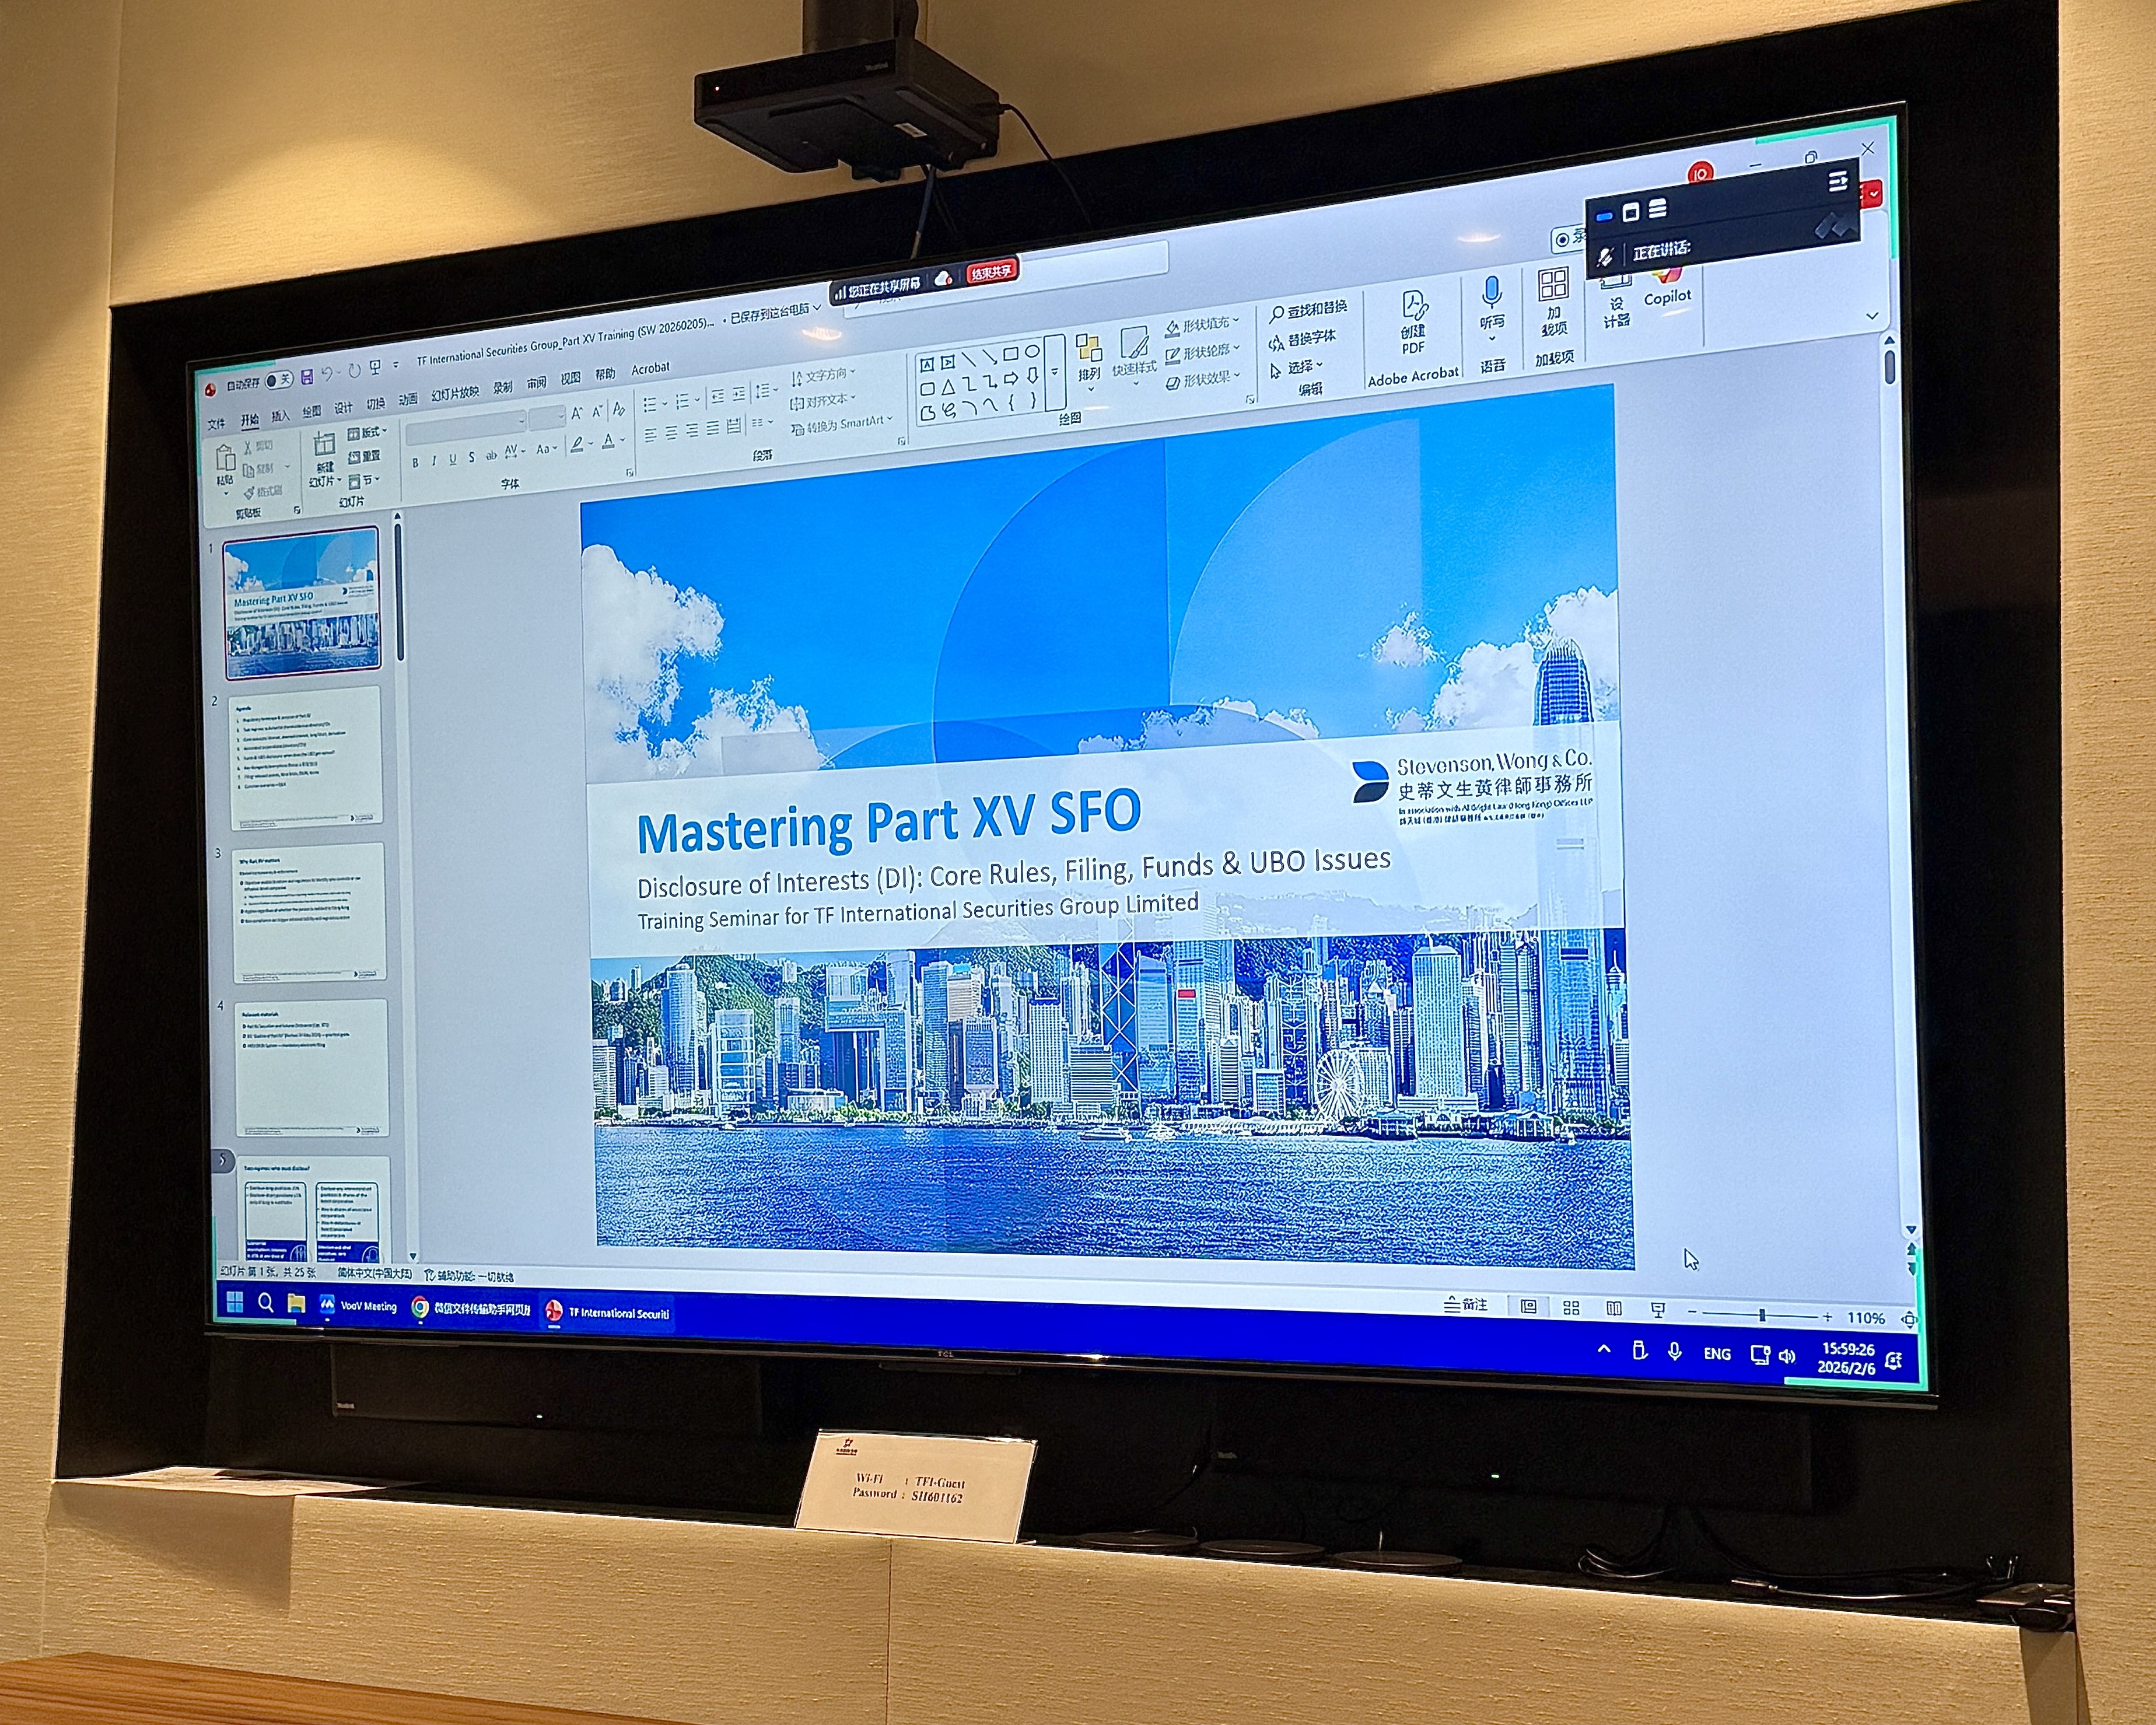This screenshot has width=2156, height=1725.
Task: Apply italic with the I icon
Action: click(434, 460)
